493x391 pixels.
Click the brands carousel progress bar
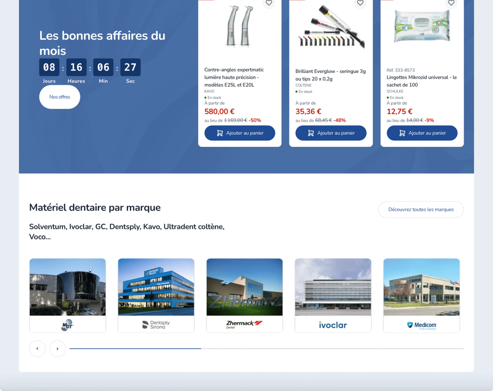point(267,349)
